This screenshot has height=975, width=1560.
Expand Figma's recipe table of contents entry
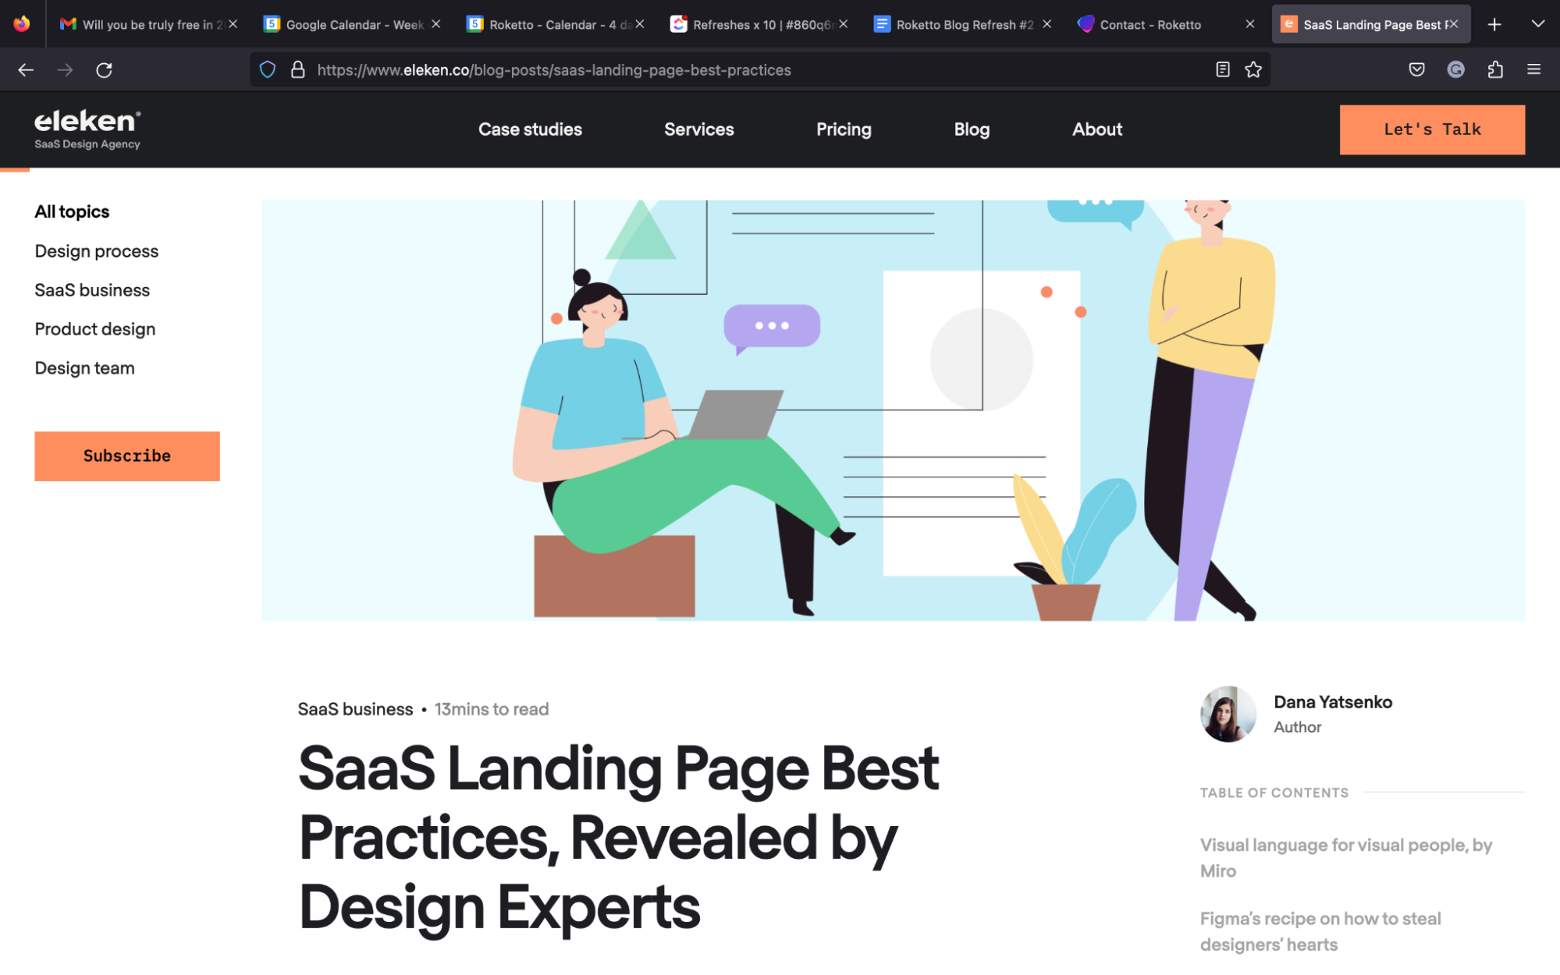(x=1320, y=931)
